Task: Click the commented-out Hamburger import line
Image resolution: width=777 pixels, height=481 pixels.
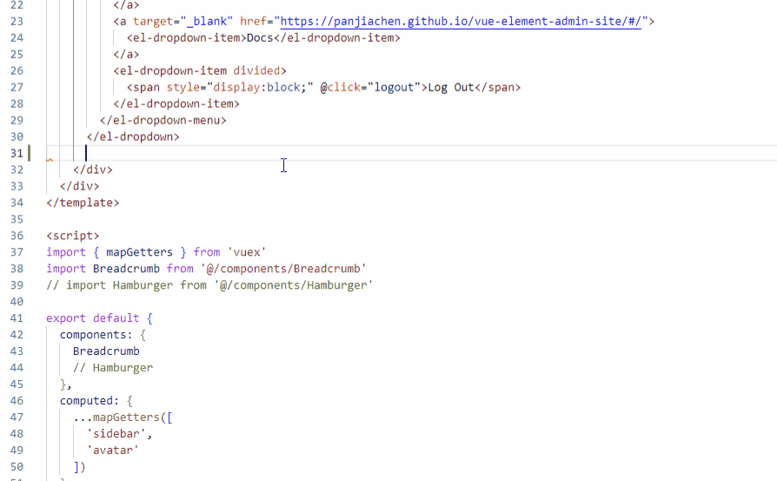Action: coord(209,285)
